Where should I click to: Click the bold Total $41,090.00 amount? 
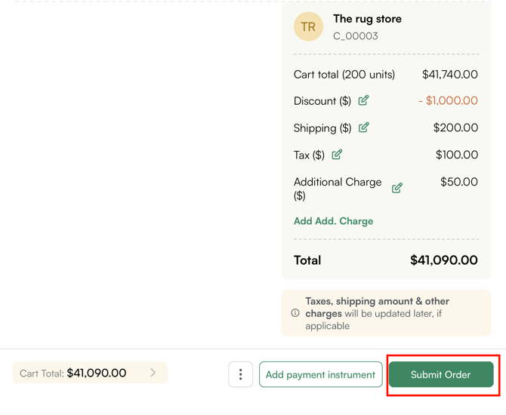[x=443, y=260]
